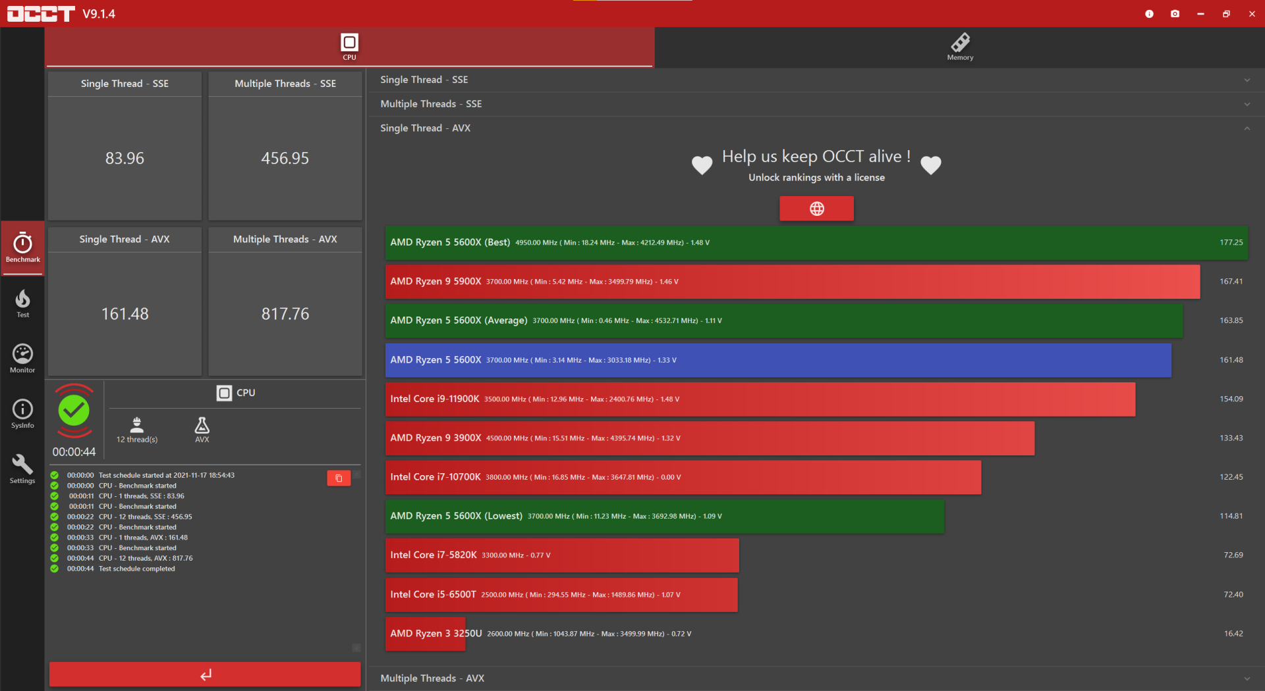Expand the Multiple Threads - SSE rankings

pyautogui.click(x=816, y=104)
